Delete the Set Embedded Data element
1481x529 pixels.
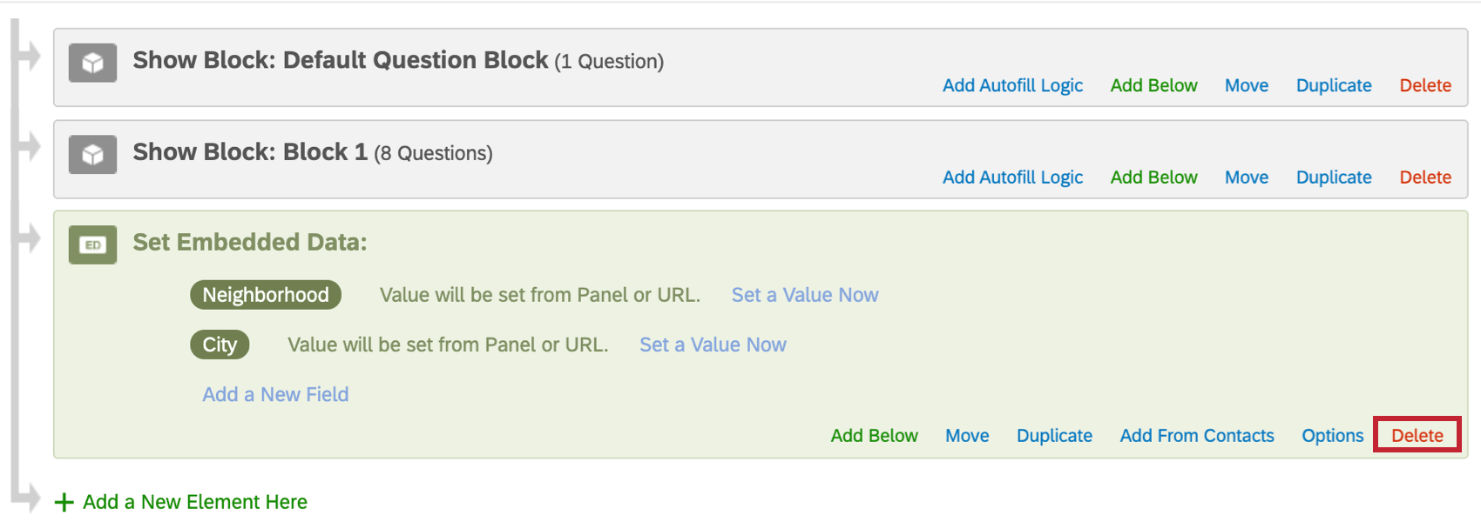pyautogui.click(x=1417, y=436)
